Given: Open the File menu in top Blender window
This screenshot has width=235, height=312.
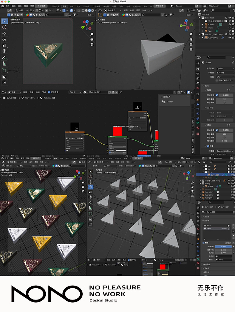Looking at the screenshot, I should (8, 6).
